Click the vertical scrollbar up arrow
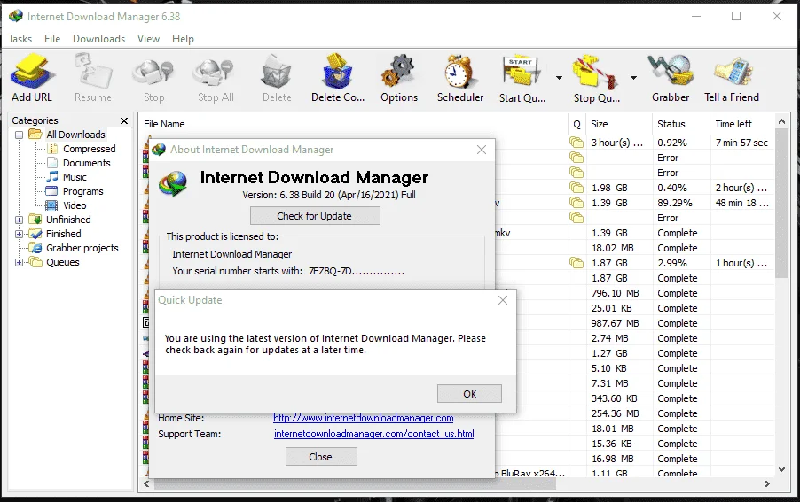Image resolution: width=800 pixels, height=502 pixels. pos(781,121)
